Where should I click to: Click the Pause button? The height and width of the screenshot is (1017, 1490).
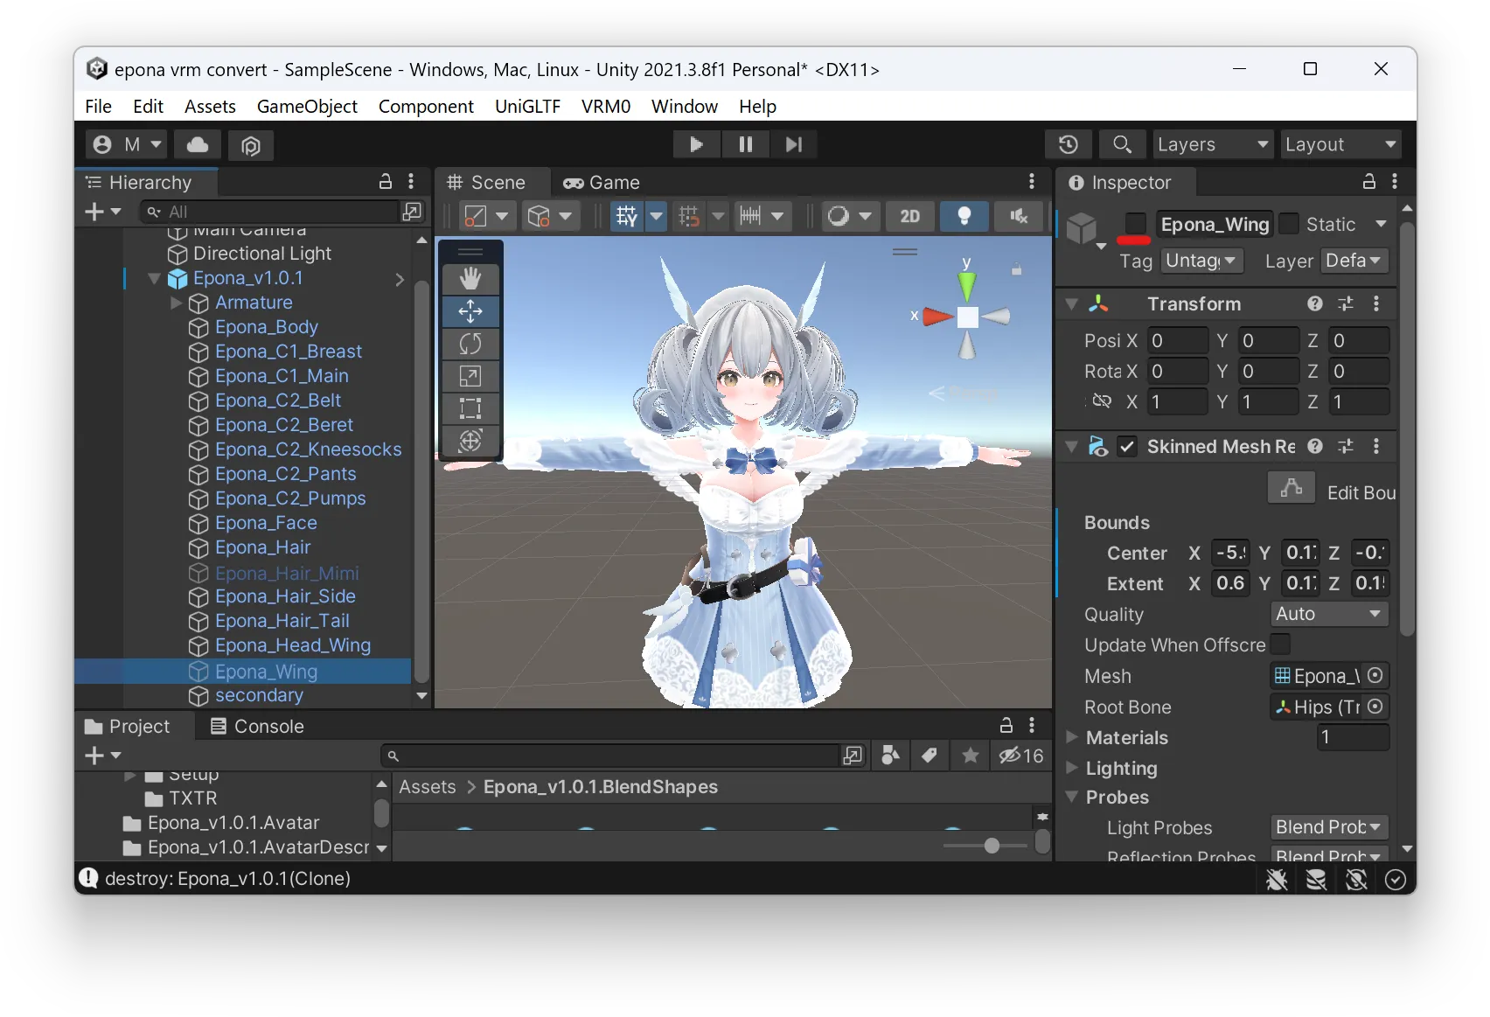[x=745, y=144]
